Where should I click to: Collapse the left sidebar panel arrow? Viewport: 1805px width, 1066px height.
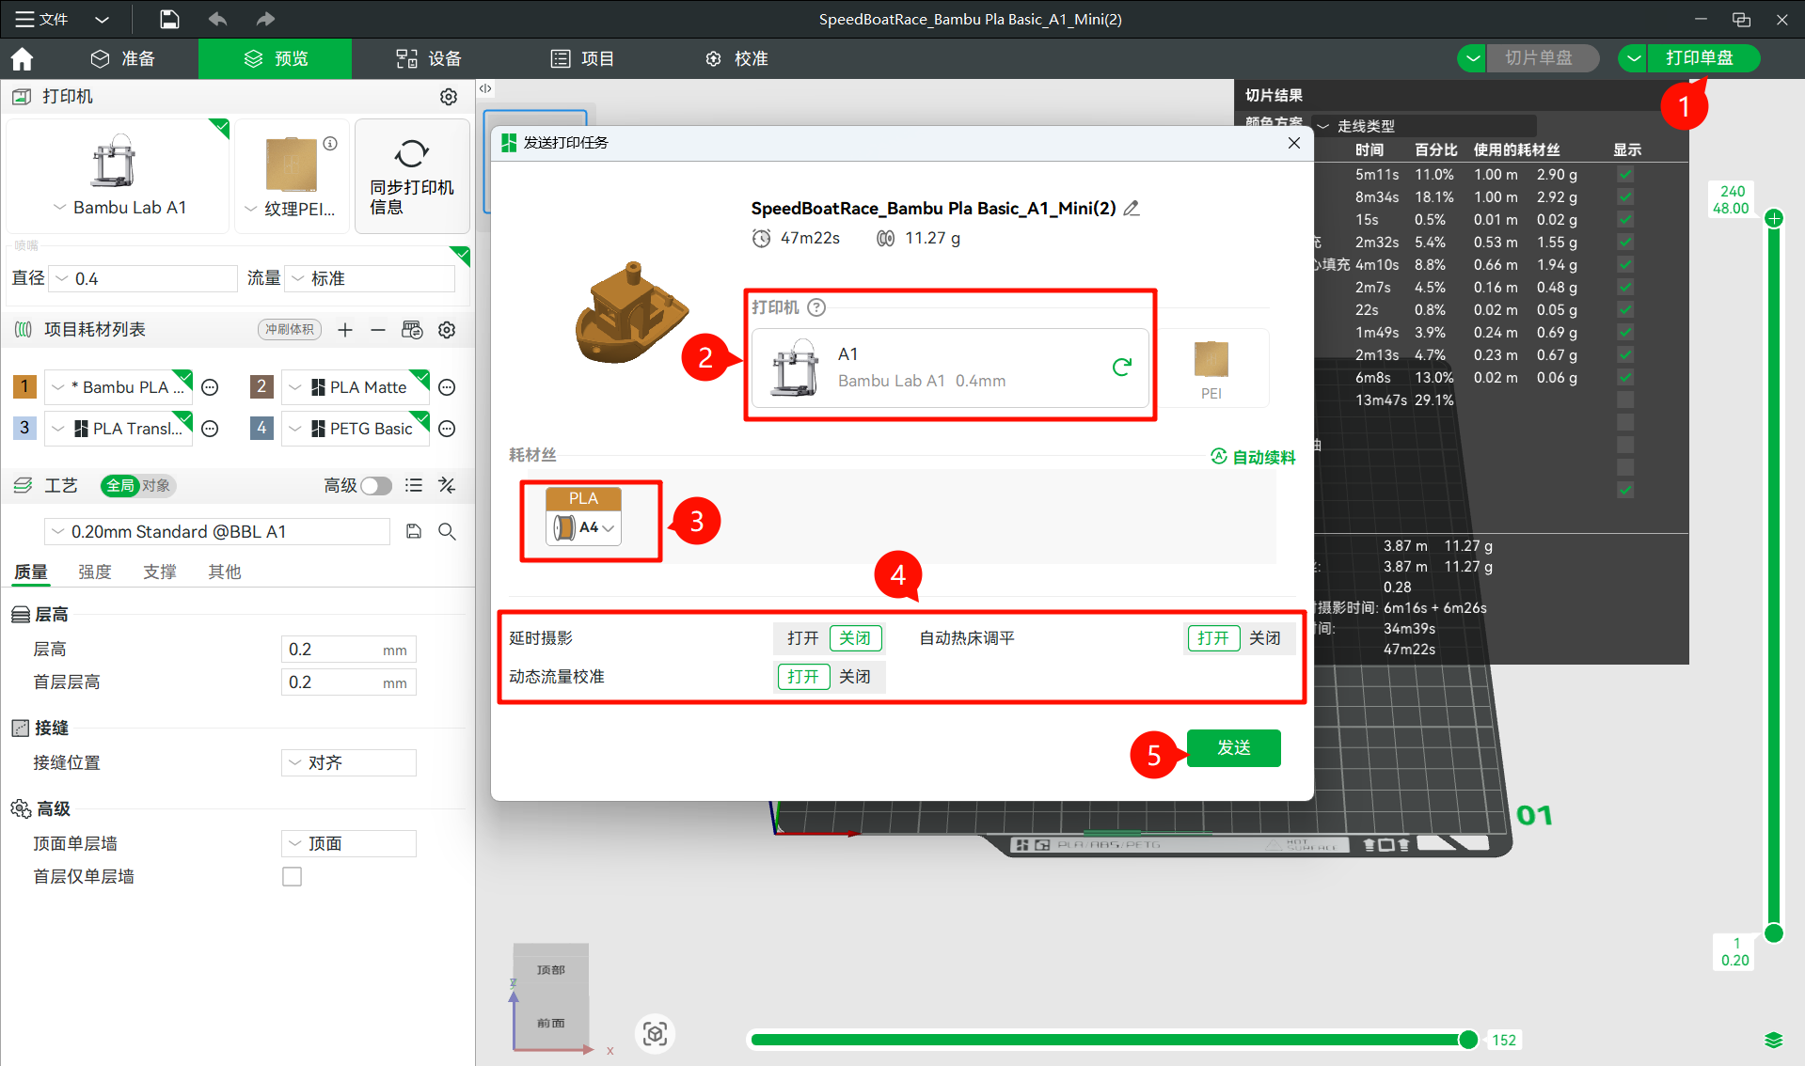coord(485,88)
